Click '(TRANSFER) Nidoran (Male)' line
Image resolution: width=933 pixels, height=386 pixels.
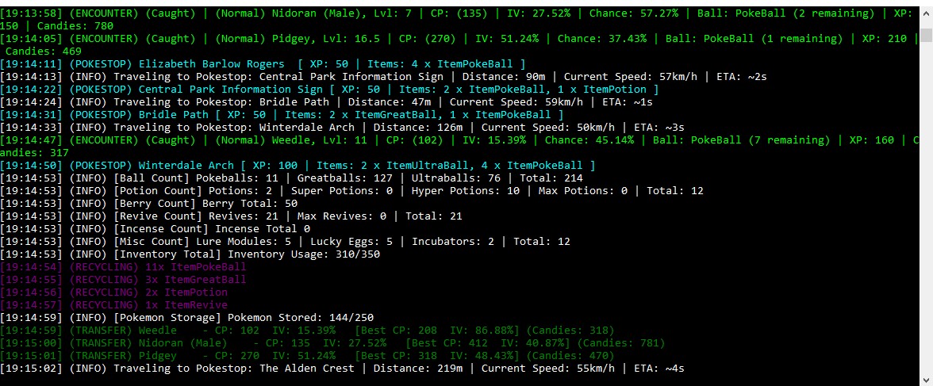point(332,342)
